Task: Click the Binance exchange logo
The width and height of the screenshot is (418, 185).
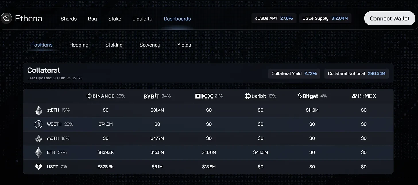Action: coord(100,96)
